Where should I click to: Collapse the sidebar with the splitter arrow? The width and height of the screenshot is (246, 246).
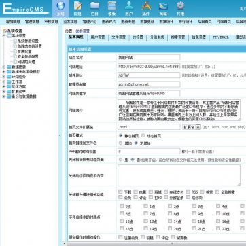point(60,135)
